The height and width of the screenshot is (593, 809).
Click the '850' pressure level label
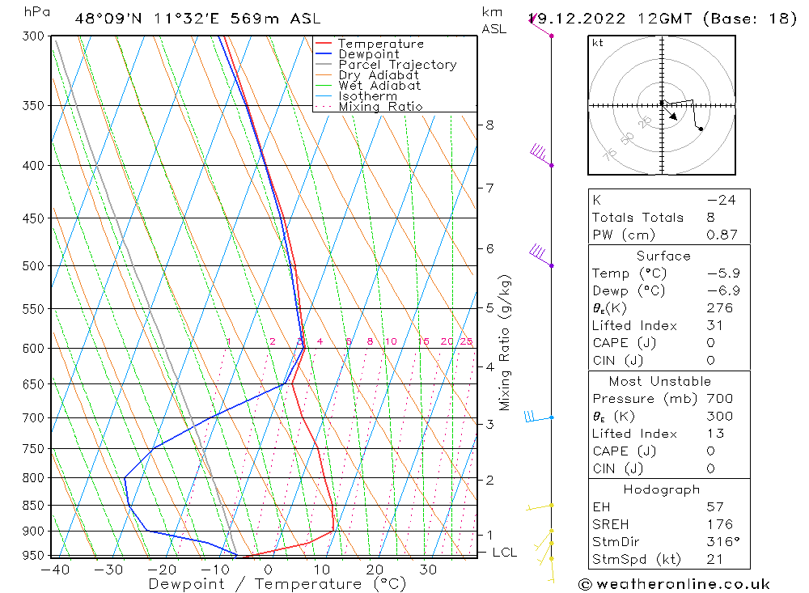point(33,506)
